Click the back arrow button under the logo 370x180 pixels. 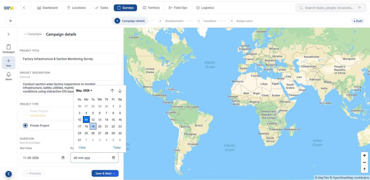click(10, 21)
